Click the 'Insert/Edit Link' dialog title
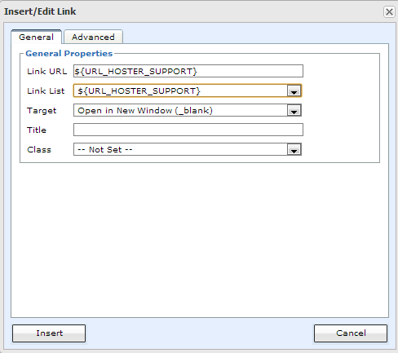This screenshot has height=353, width=398. click(x=40, y=11)
